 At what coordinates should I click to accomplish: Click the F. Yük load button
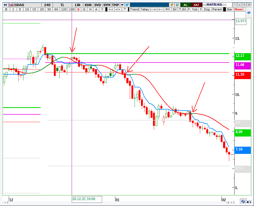tap(193, 9)
